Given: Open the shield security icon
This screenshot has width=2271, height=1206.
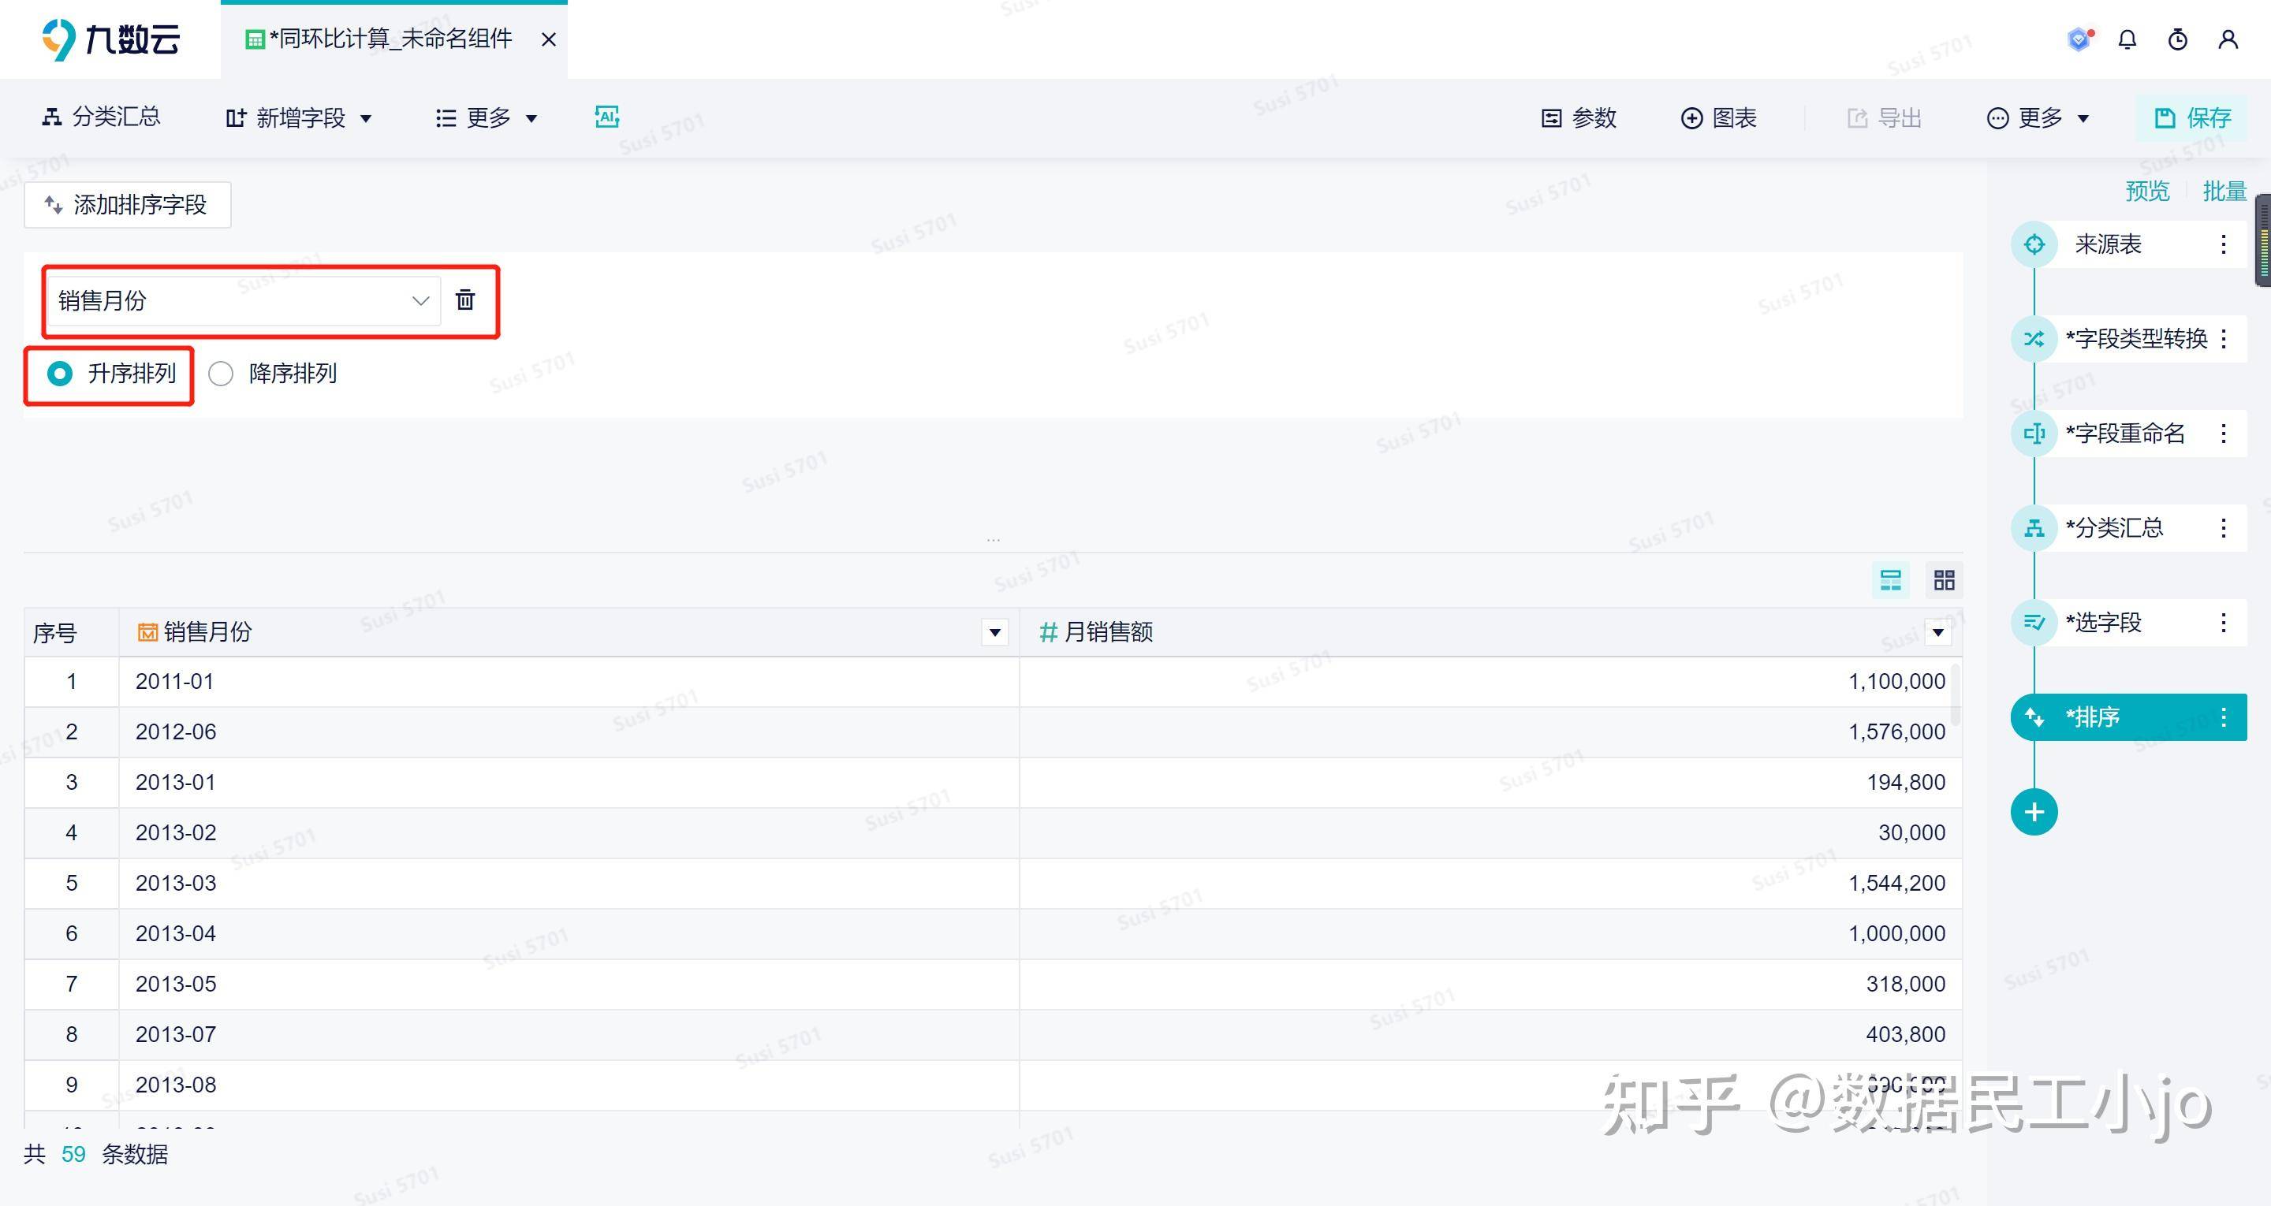Looking at the screenshot, I should (2079, 39).
